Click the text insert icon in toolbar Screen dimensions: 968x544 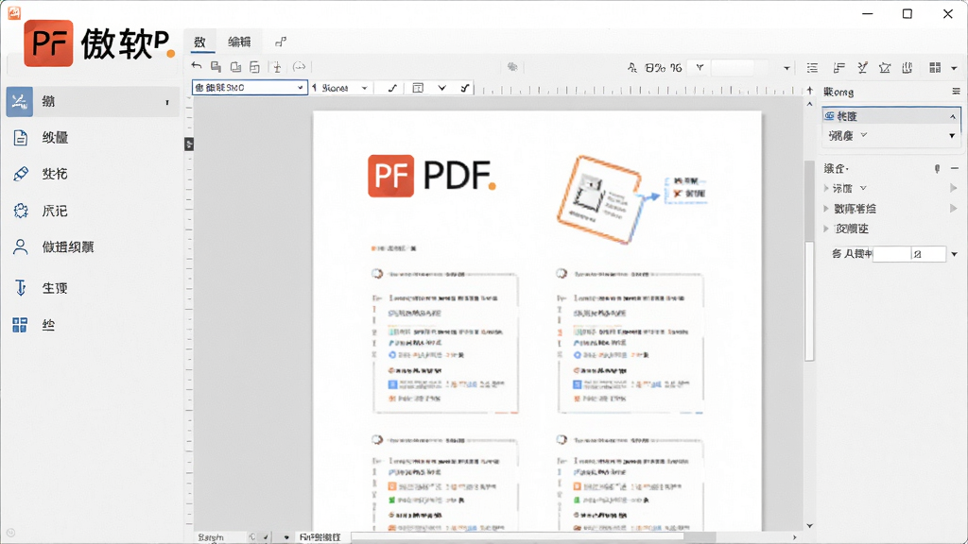(x=277, y=67)
